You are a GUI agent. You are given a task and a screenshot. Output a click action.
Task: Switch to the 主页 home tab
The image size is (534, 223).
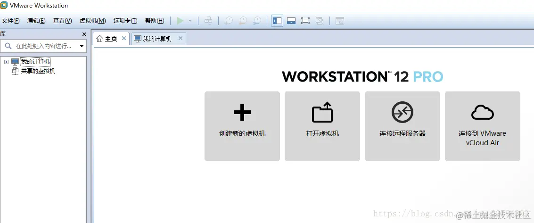[x=111, y=39]
